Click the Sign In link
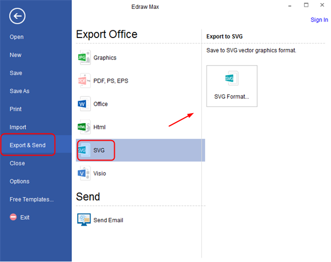 pyautogui.click(x=319, y=20)
